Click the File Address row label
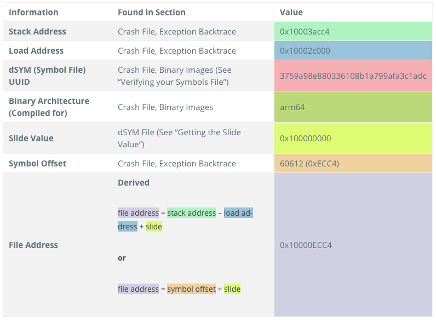The image size is (436, 323). point(33,245)
